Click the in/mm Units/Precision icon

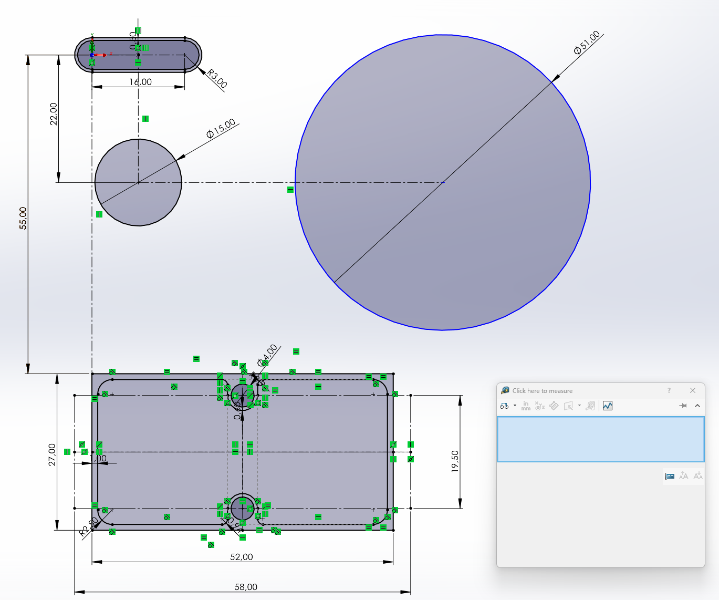coord(526,406)
